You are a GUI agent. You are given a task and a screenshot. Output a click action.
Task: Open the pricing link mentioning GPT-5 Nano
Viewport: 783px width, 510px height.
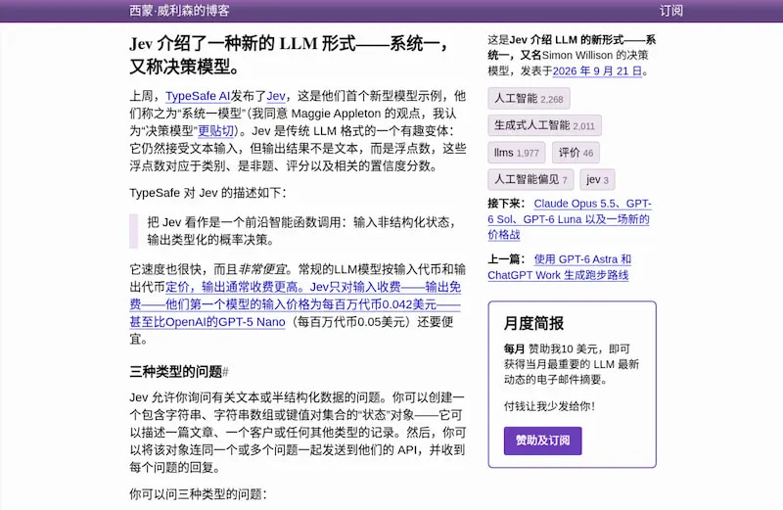point(296,304)
